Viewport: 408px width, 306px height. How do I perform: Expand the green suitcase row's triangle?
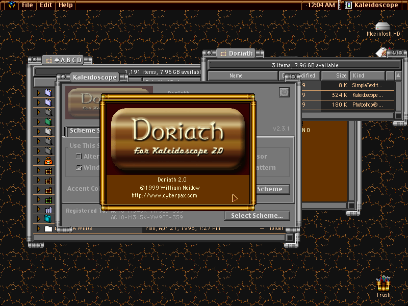coord(39,200)
